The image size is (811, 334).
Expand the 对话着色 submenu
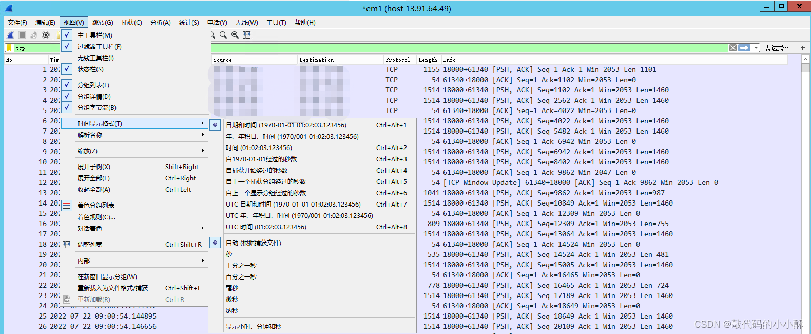134,229
